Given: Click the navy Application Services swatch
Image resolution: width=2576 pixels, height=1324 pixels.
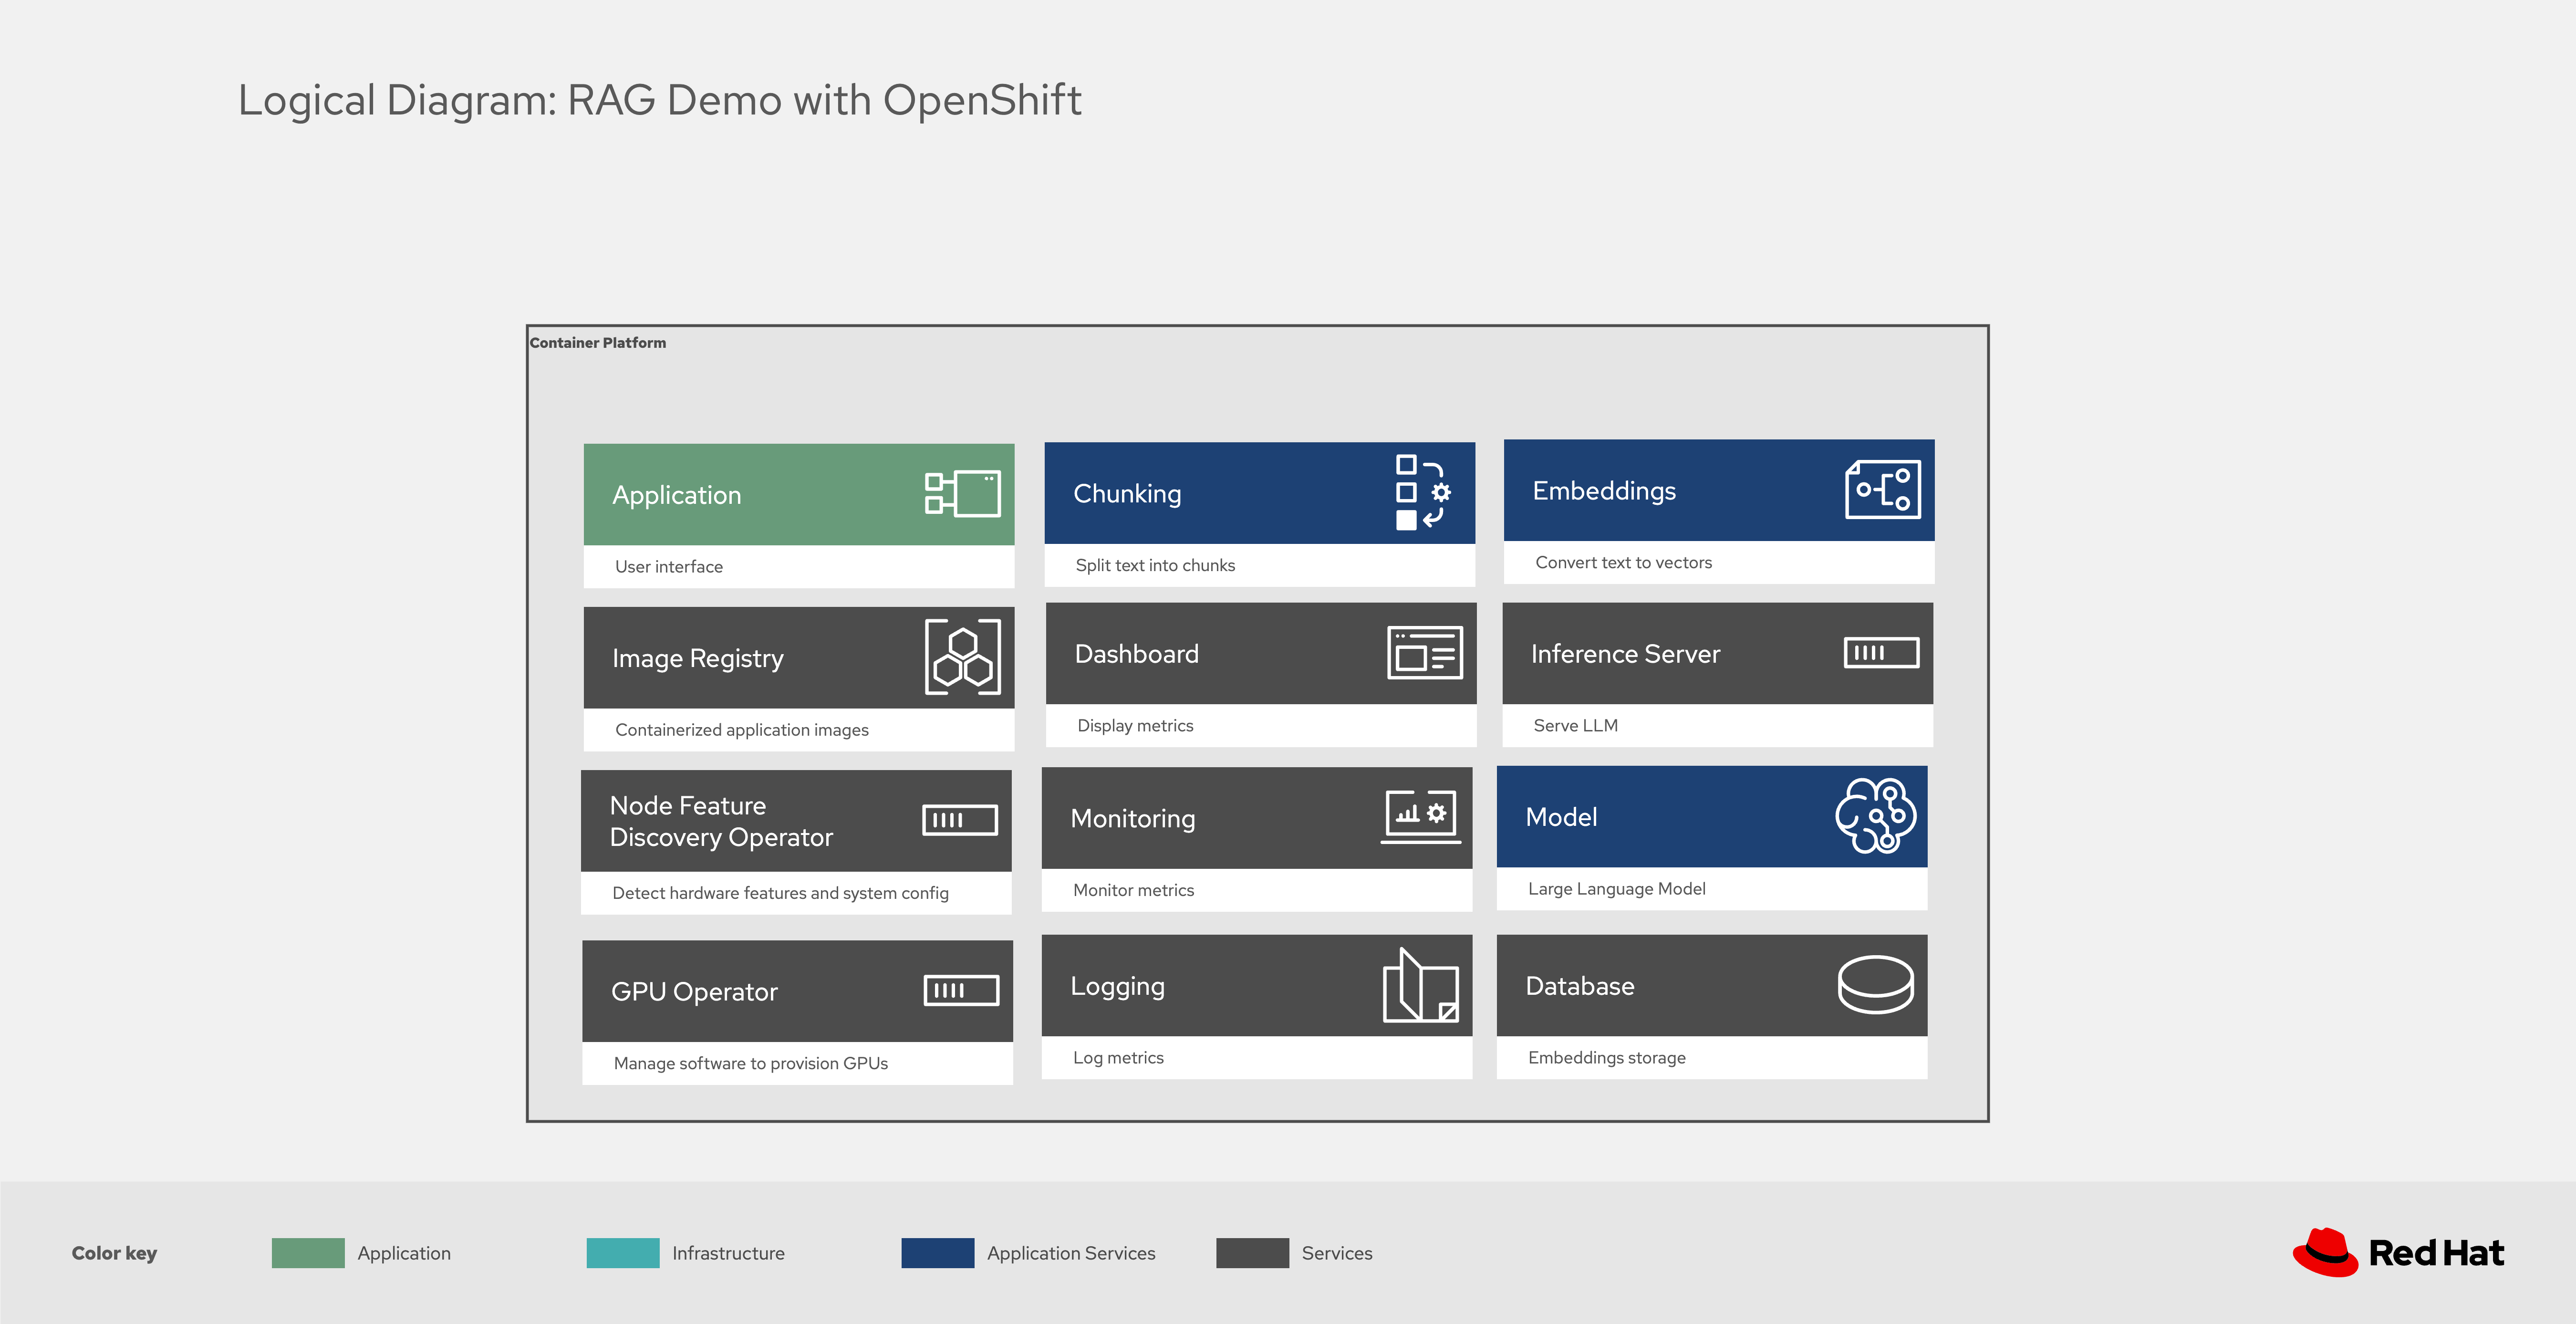Looking at the screenshot, I should pos(937,1253).
